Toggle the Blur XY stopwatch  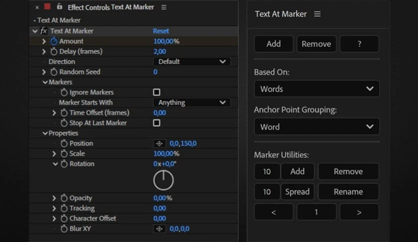point(64,228)
